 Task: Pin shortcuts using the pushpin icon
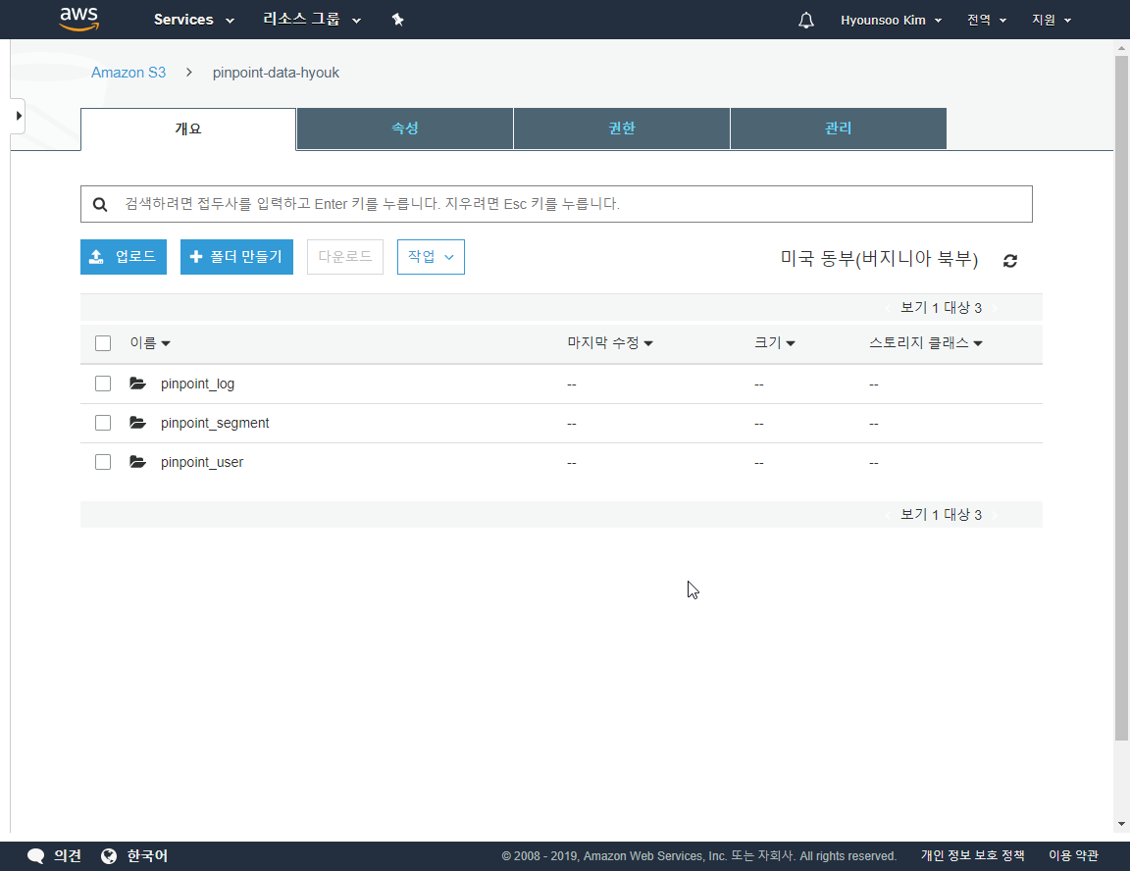[398, 20]
